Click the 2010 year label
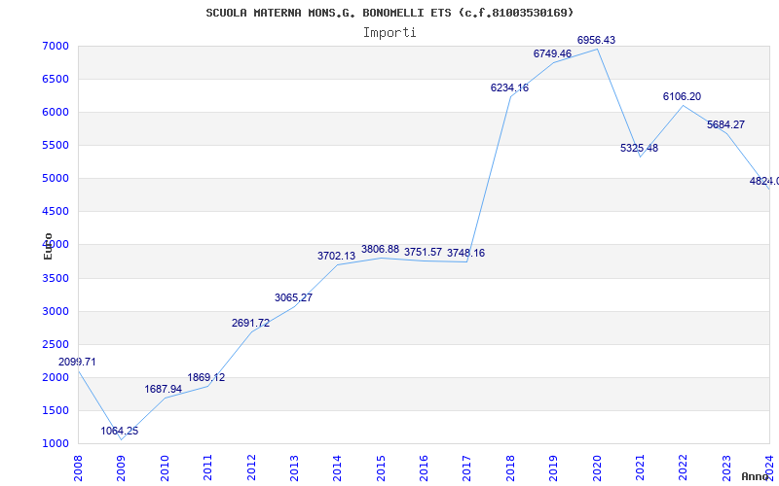 click(x=165, y=469)
